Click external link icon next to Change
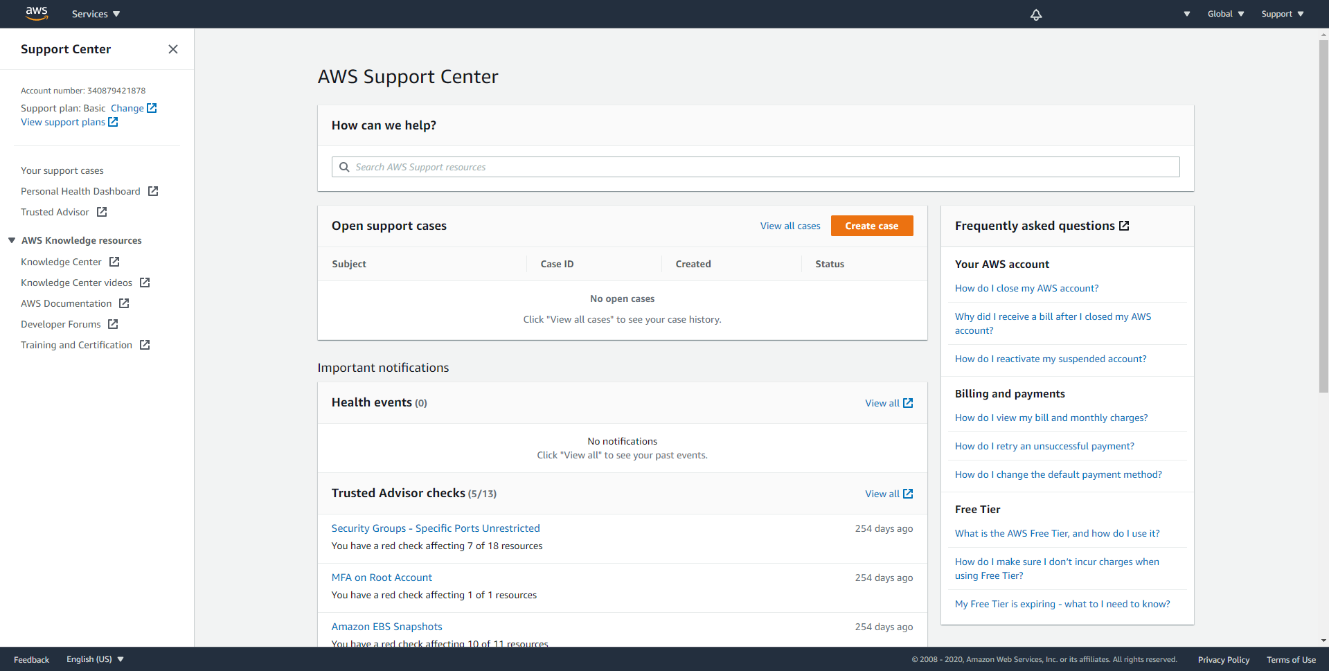This screenshot has height=671, width=1329. coord(152,108)
